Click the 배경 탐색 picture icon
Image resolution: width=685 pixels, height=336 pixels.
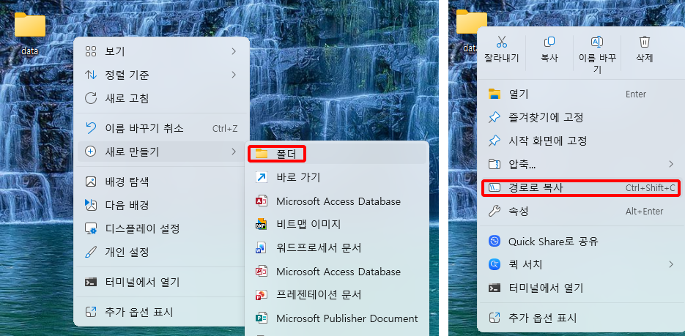coord(90,182)
